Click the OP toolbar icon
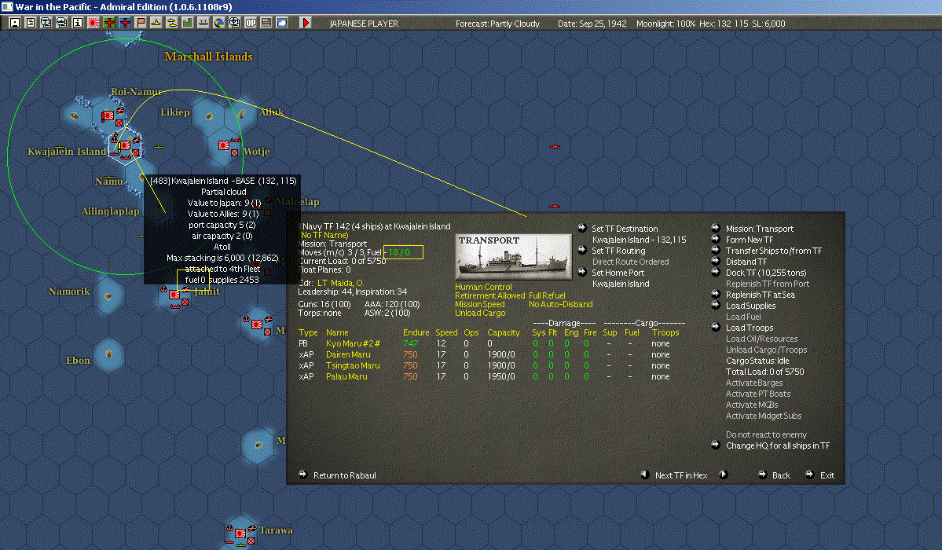This screenshot has width=942, height=550. point(251,23)
